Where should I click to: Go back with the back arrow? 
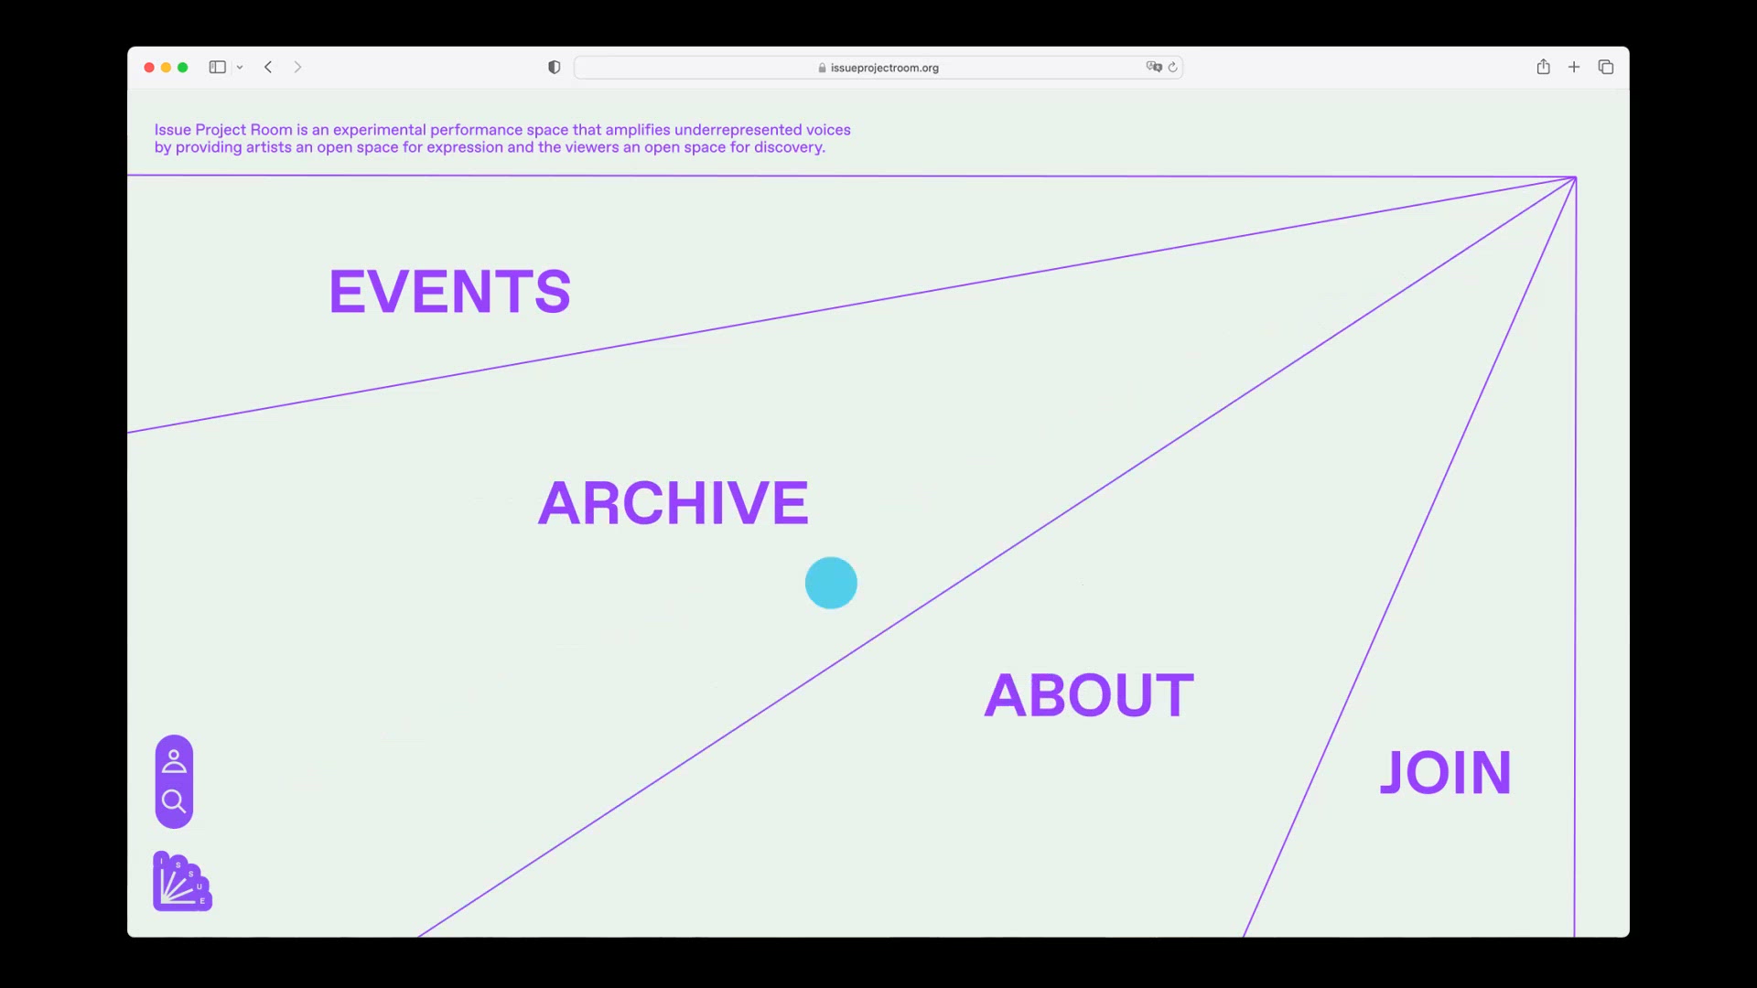268,67
